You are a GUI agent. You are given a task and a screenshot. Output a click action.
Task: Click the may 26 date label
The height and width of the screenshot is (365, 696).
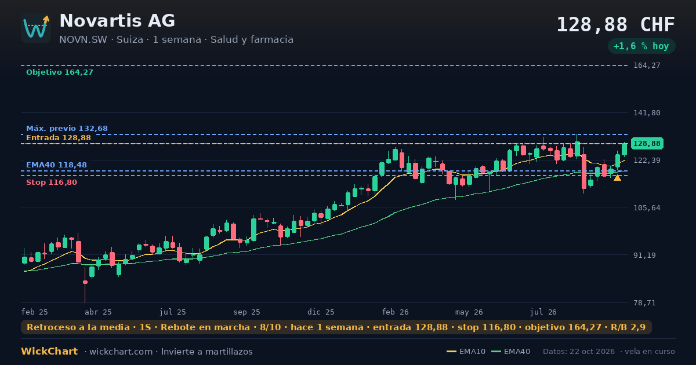click(x=469, y=312)
